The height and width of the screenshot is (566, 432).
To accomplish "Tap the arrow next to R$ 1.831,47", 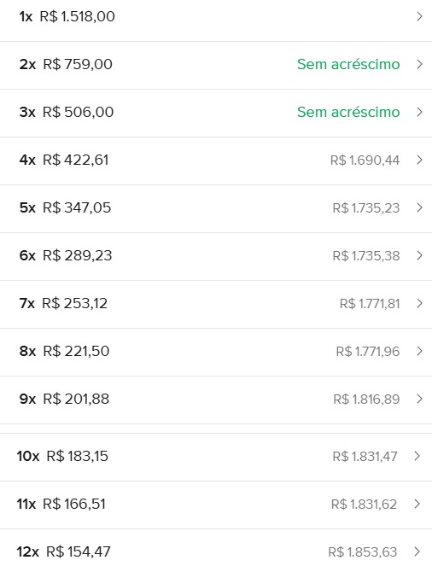I will point(417,456).
